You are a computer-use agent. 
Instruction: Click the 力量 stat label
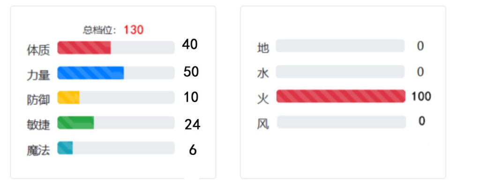click(38, 74)
